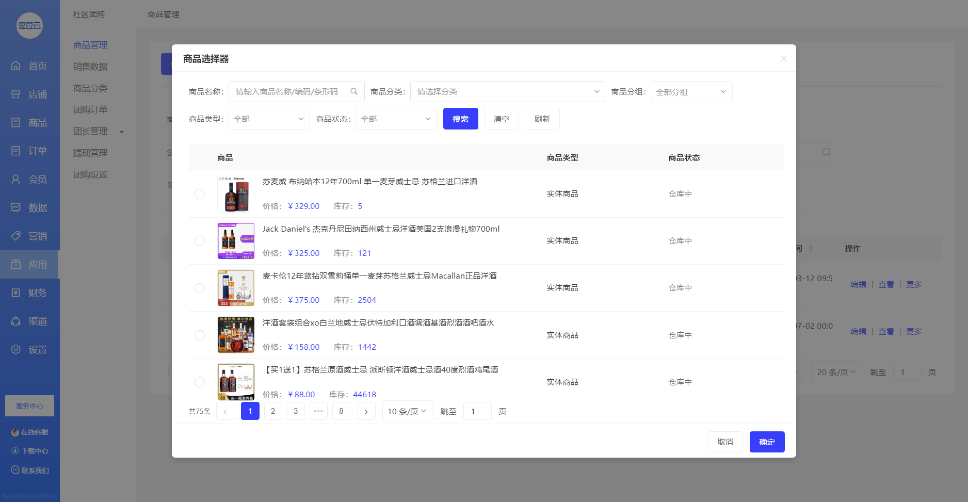968x502 pixels.
Task: Expand the 商品分组 group dropdown
Action: 691,92
